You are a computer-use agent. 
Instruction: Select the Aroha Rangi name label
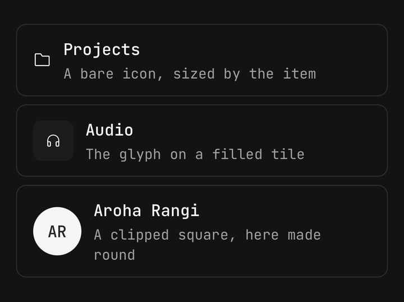146,211
